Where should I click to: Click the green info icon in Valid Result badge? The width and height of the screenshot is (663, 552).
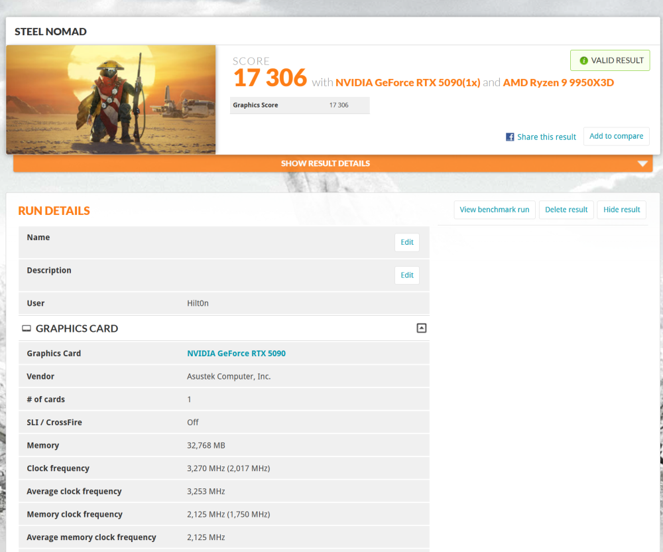[583, 60]
